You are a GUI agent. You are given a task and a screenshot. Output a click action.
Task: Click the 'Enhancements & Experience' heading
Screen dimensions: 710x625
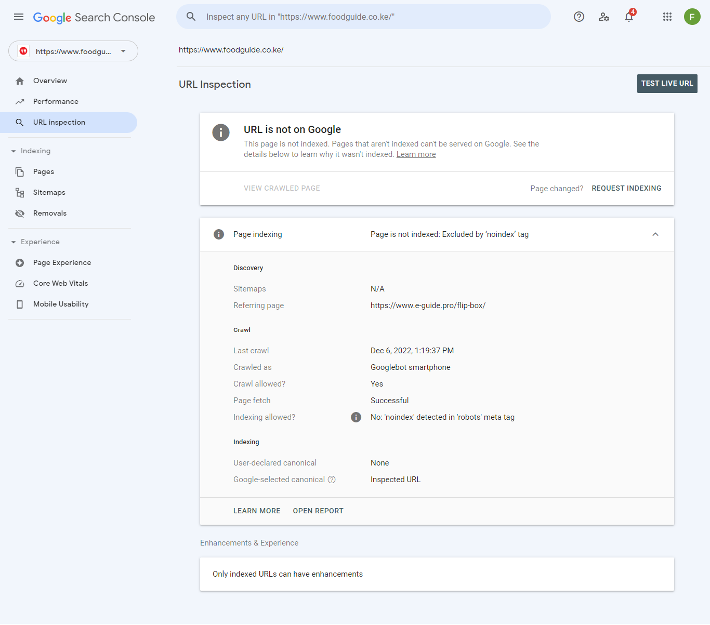tap(249, 543)
